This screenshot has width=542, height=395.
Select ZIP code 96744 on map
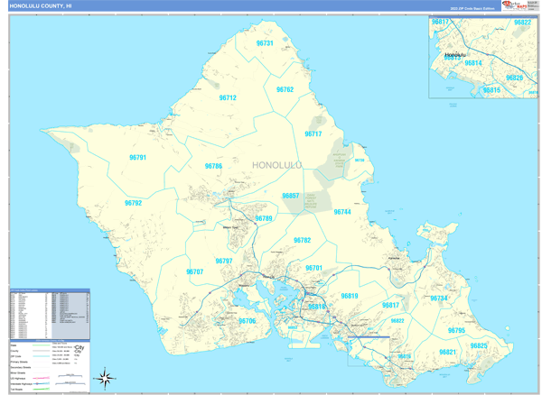click(342, 212)
